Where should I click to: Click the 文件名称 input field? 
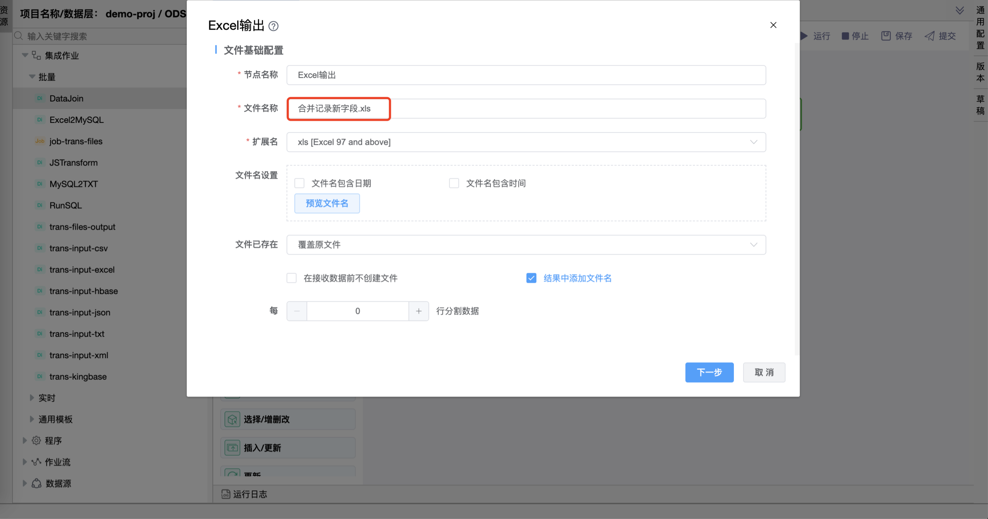(526, 109)
